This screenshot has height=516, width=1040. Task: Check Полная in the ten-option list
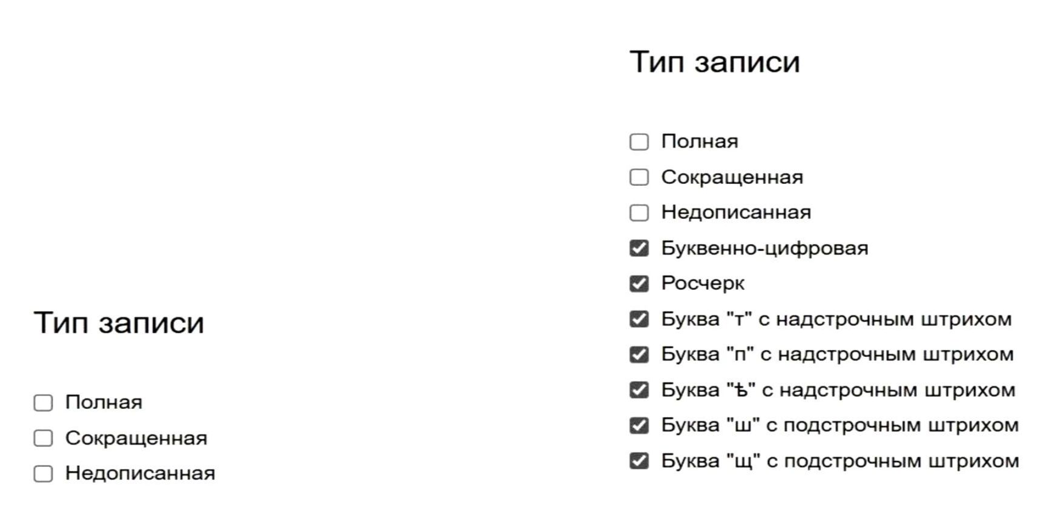click(x=639, y=142)
